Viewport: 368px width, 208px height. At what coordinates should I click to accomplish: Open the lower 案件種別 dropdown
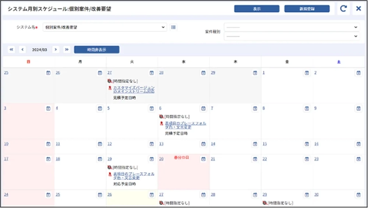[292, 36]
